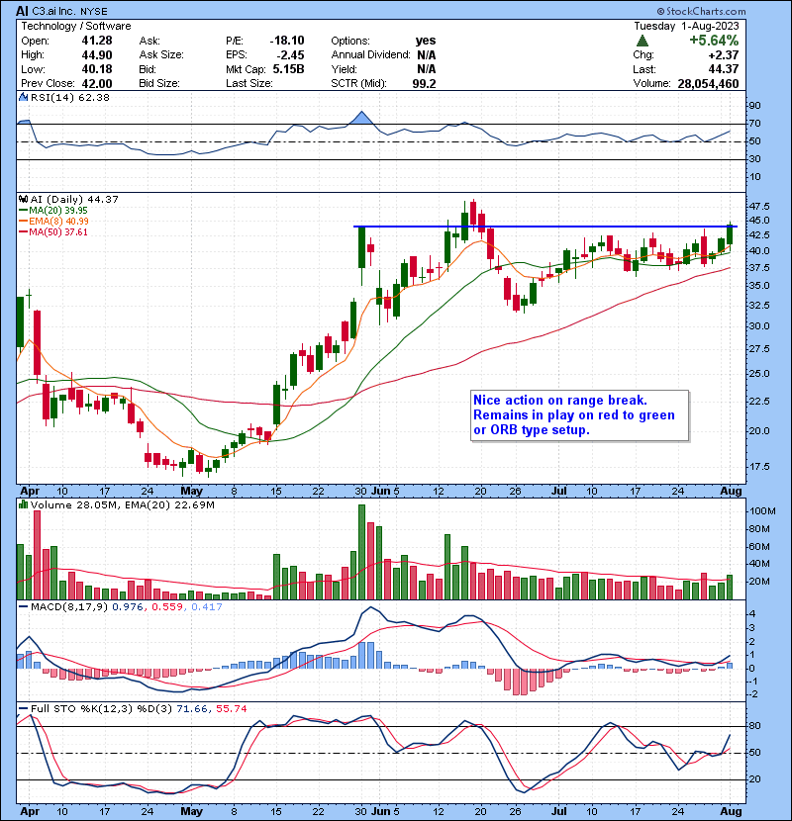Select the AI ticker symbol in header
Image resolution: width=792 pixels, height=821 pixels.
(x=22, y=11)
